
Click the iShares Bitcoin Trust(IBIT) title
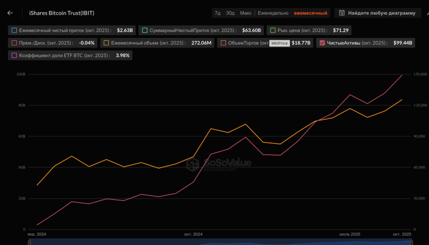(62, 13)
